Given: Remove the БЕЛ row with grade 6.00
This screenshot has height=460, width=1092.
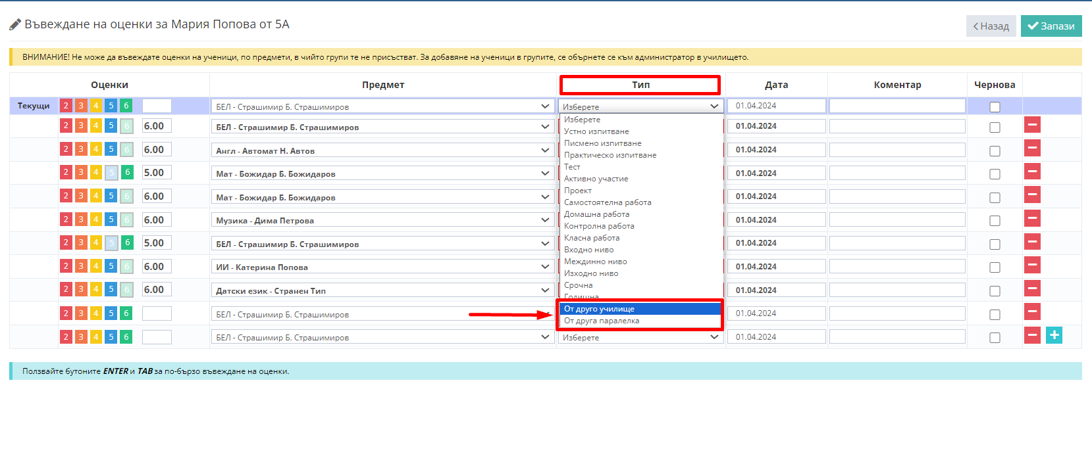Looking at the screenshot, I should 1032,125.
